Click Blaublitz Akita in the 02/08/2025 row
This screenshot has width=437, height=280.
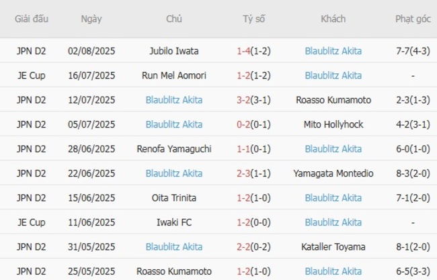click(x=333, y=50)
